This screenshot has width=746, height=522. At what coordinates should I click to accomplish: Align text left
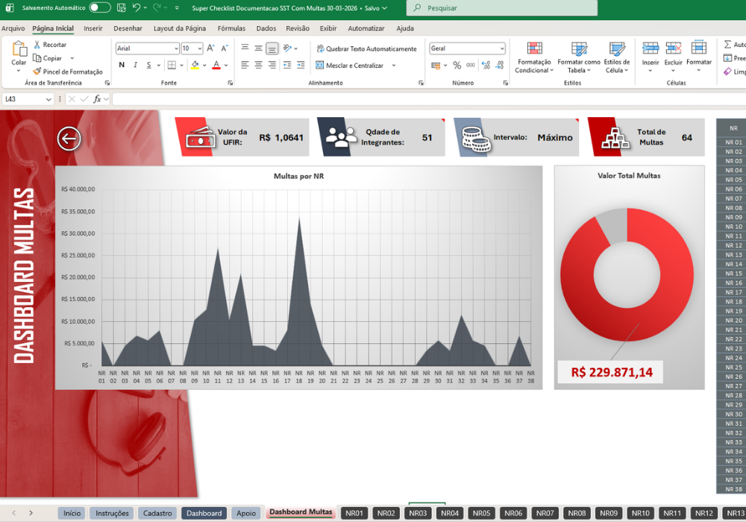pos(245,65)
